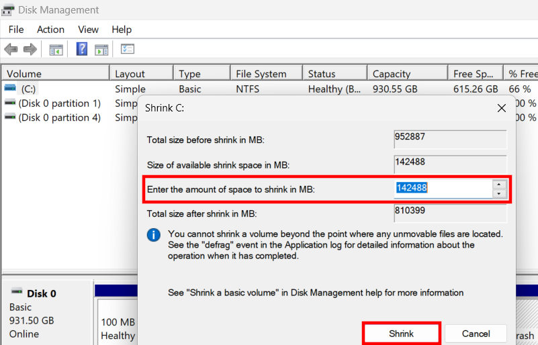
Task: Click Show/Hide Action Pane toolbar icon
Action: [101, 49]
